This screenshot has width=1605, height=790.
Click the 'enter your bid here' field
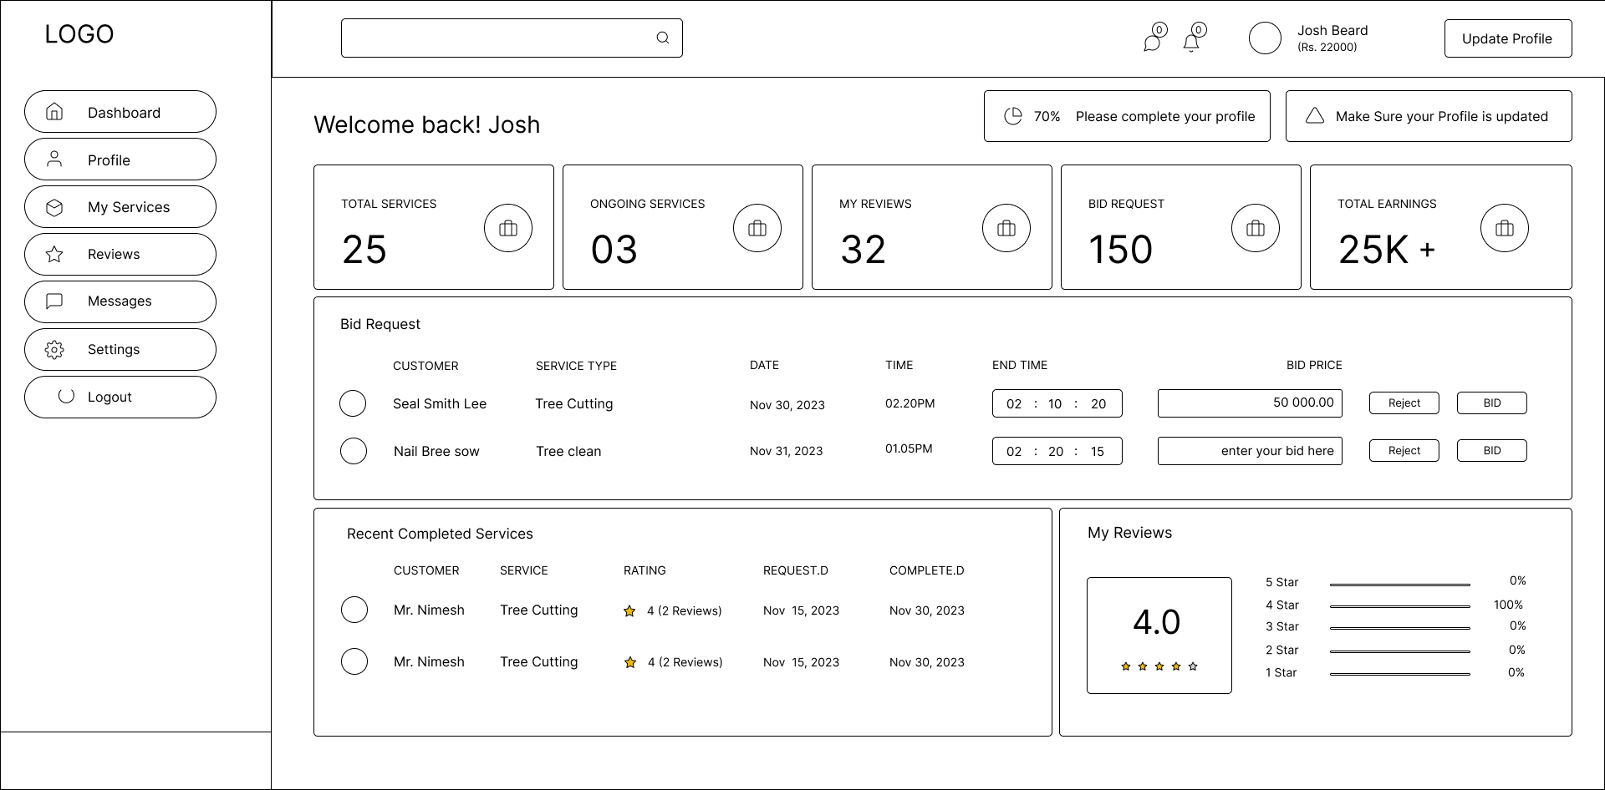pos(1250,451)
